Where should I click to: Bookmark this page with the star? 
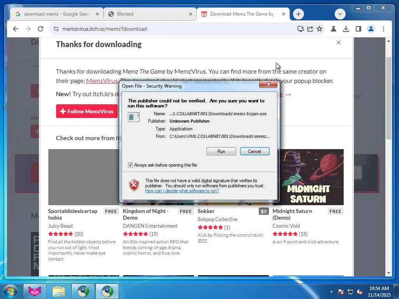coord(320,29)
